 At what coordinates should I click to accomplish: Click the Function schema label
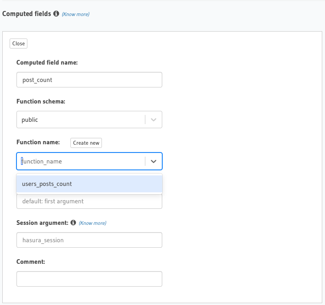tap(41, 102)
